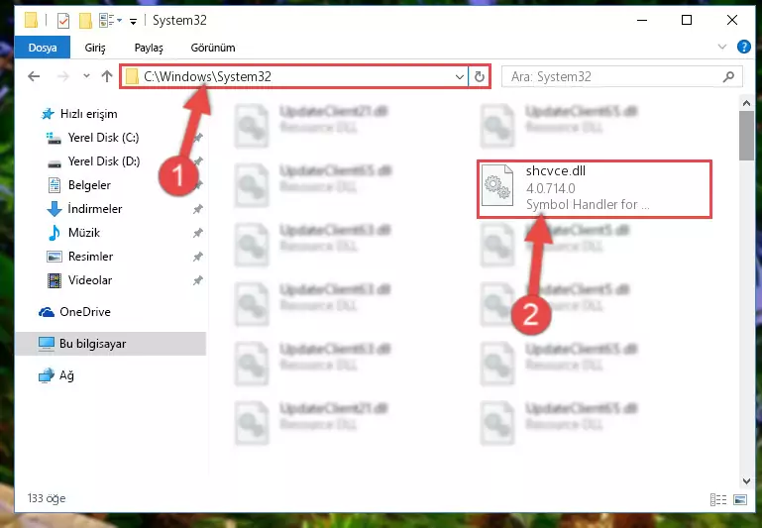
Task: Click the Properties quick access icon
Action: 63,21
